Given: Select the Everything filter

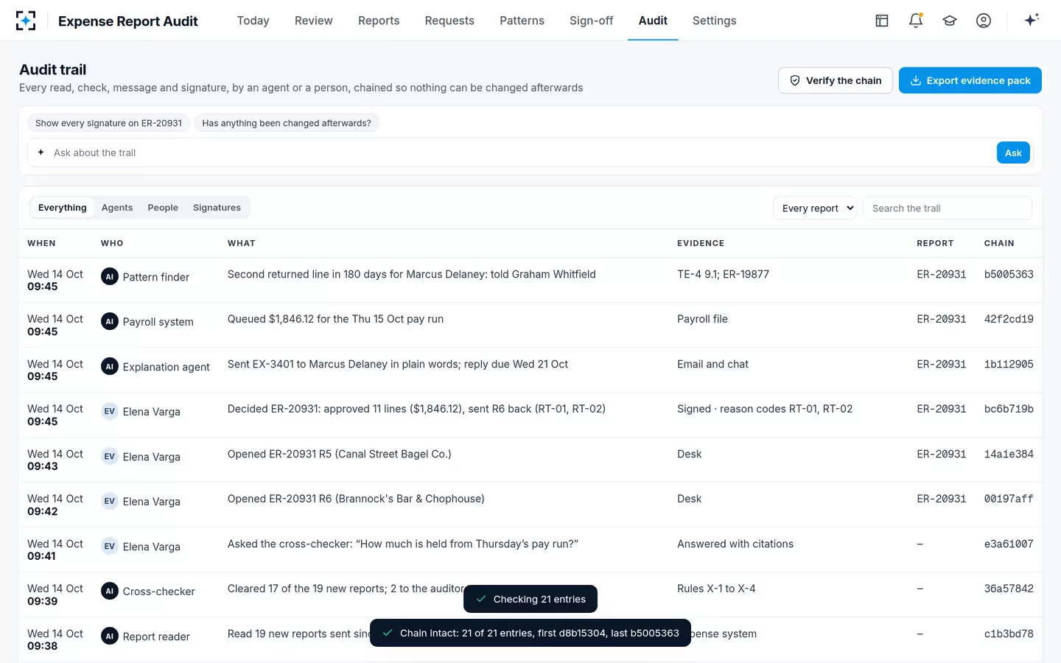Looking at the screenshot, I should click(x=62, y=208).
